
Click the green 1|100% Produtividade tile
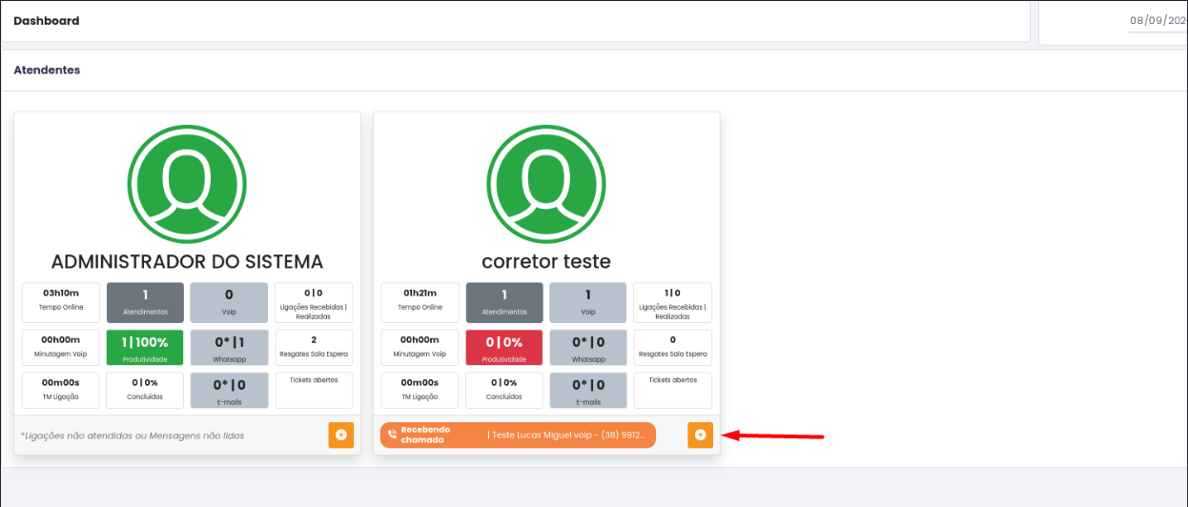click(145, 347)
